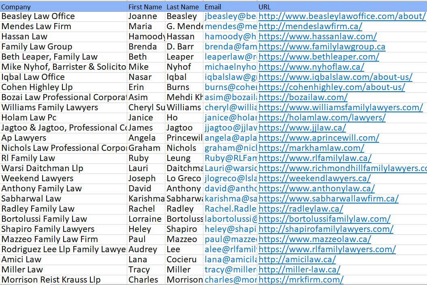This screenshot has height=285, width=427.
Task: Open the markhamlaw.com link
Action: pyautogui.click(x=311, y=148)
